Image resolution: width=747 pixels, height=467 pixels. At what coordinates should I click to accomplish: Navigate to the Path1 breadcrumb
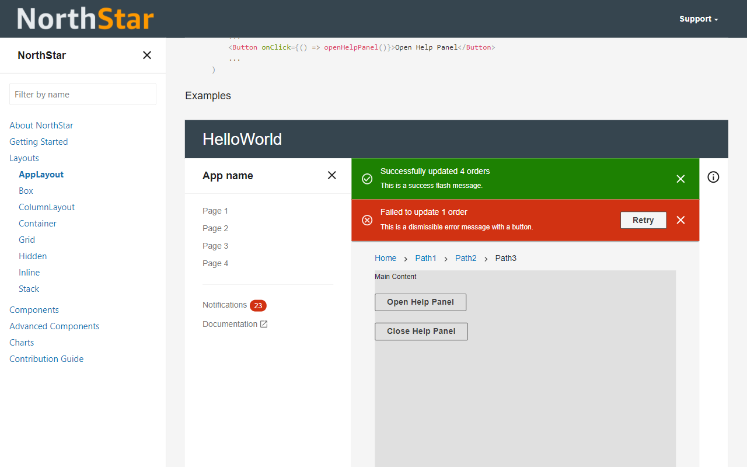425,257
